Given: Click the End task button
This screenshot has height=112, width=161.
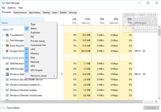Looking at the screenshot, I should 151,108.
